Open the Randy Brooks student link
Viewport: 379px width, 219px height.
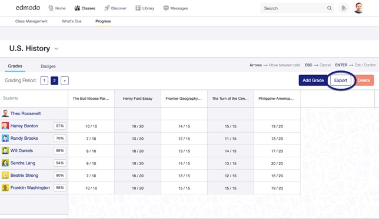(x=24, y=138)
